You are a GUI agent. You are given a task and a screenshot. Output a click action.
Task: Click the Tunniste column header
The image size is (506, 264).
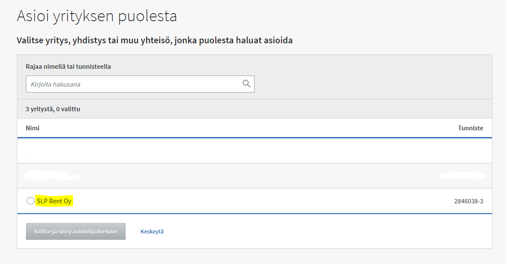point(470,128)
